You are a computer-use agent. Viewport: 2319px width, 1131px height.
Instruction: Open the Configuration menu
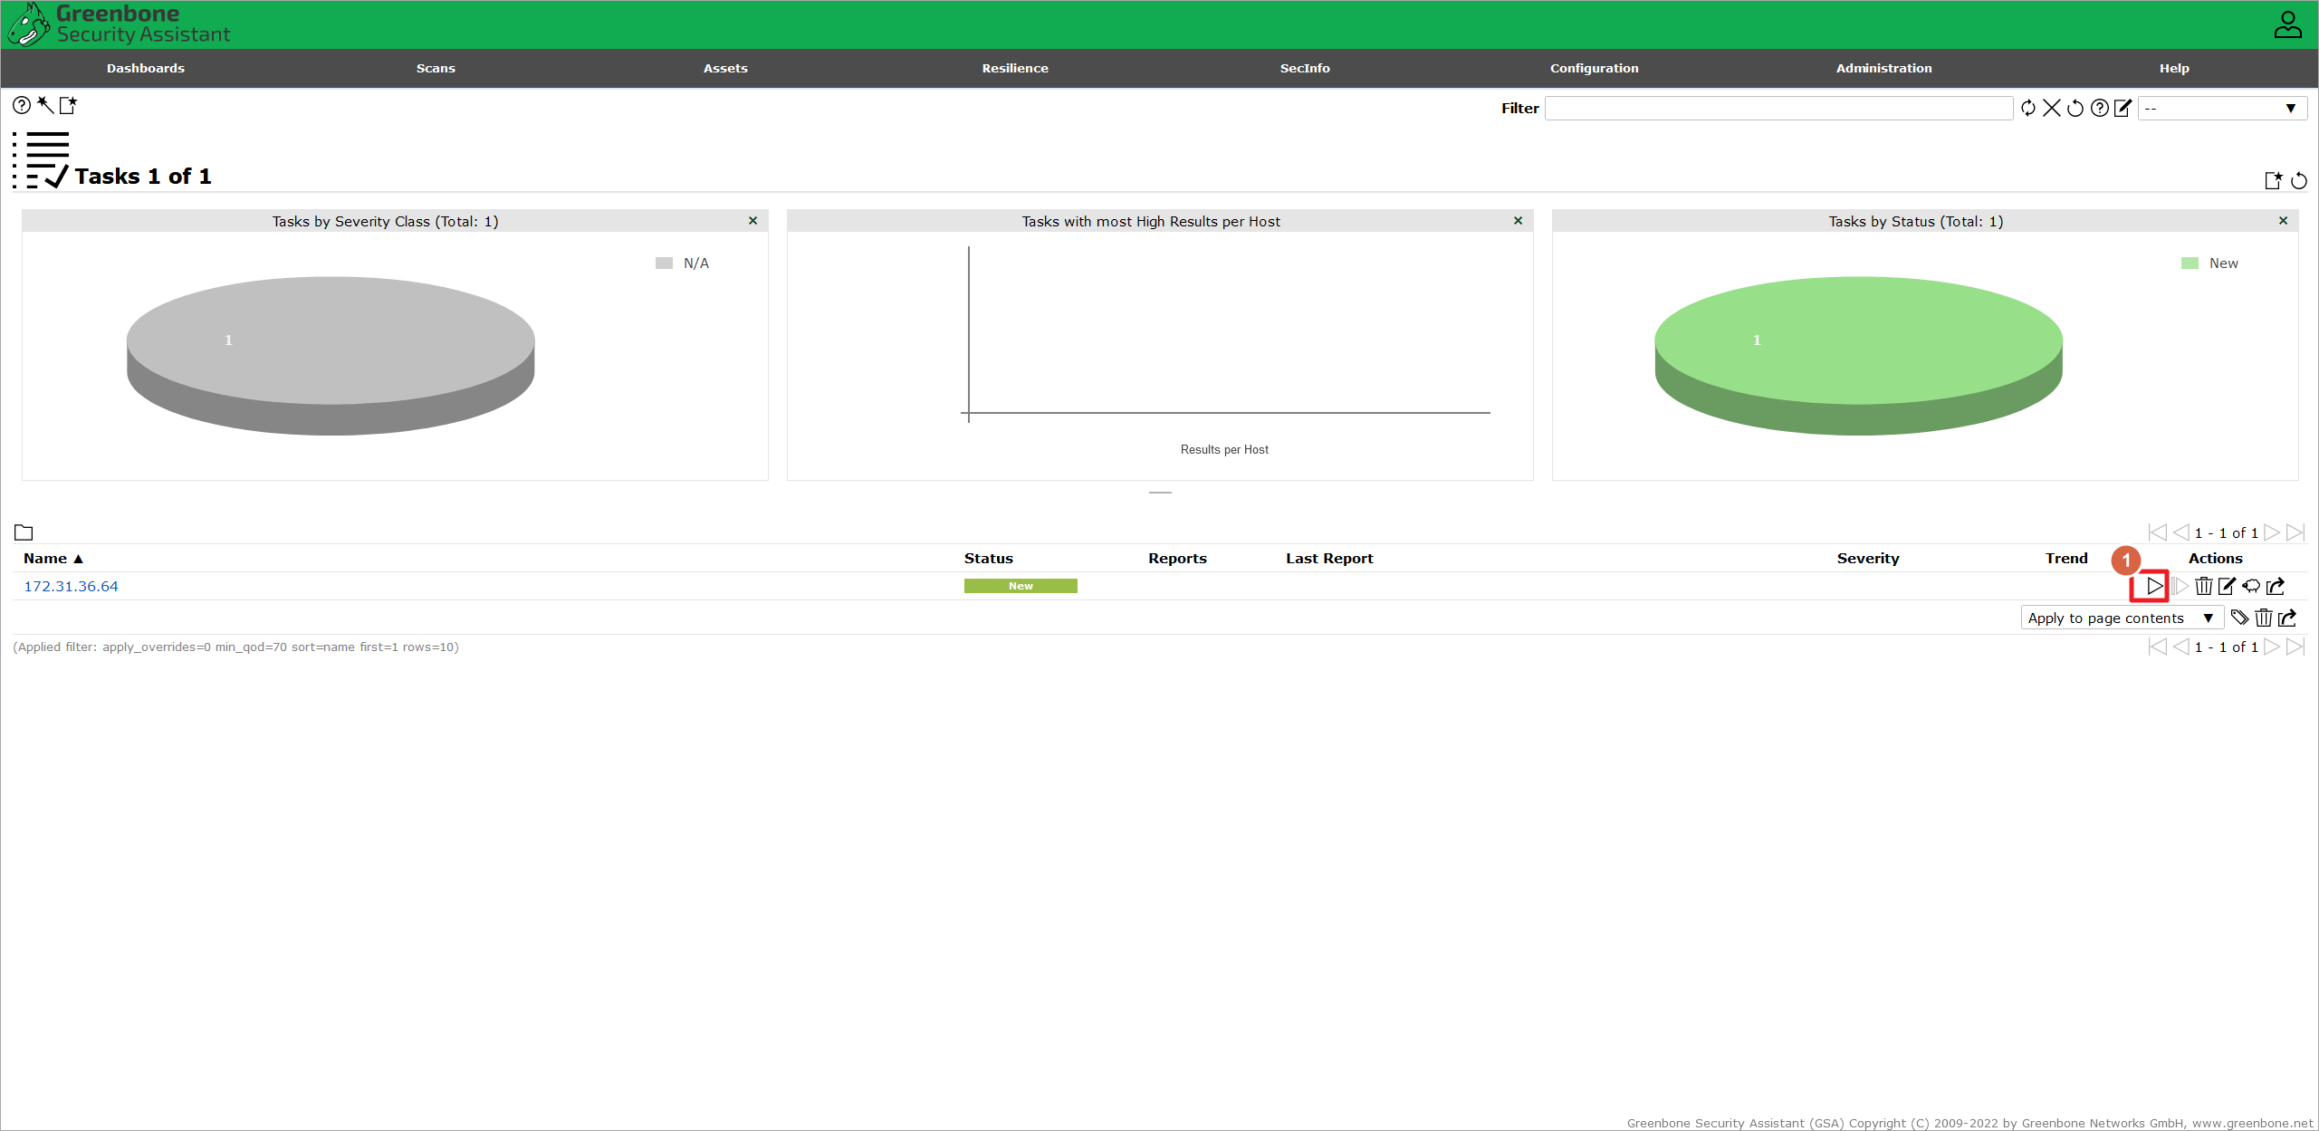[x=1595, y=68]
